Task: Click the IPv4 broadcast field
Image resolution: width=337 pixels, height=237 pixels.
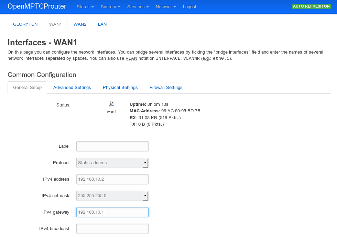Action: pyautogui.click(x=112, y=228)
